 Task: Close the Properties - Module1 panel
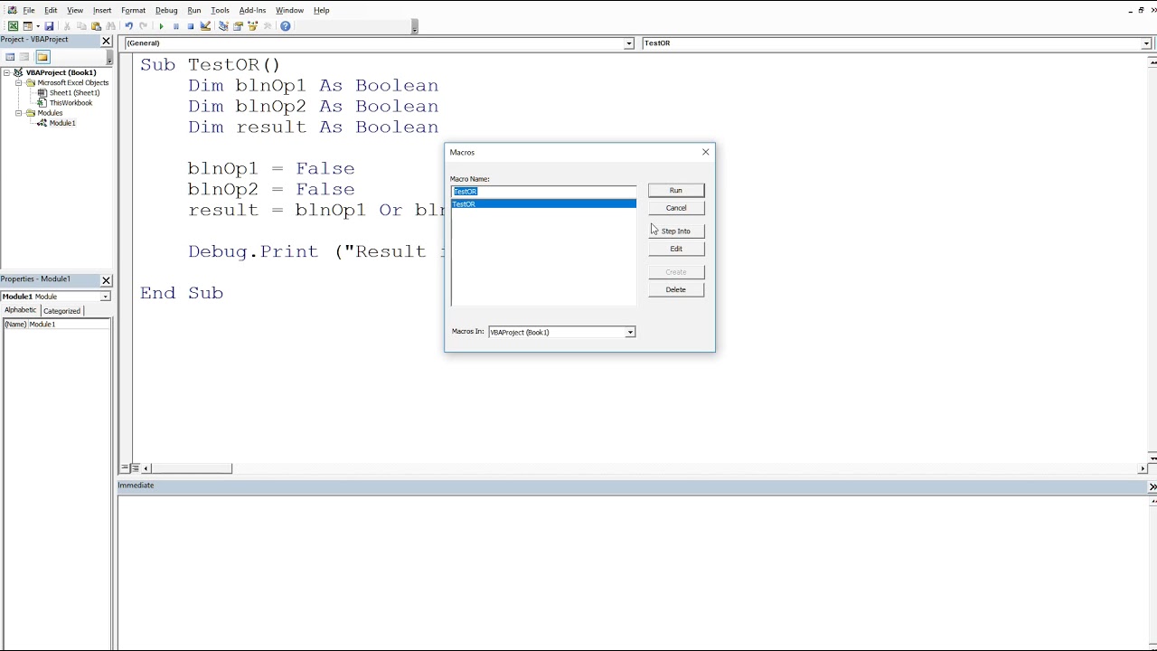click(106, 280)
